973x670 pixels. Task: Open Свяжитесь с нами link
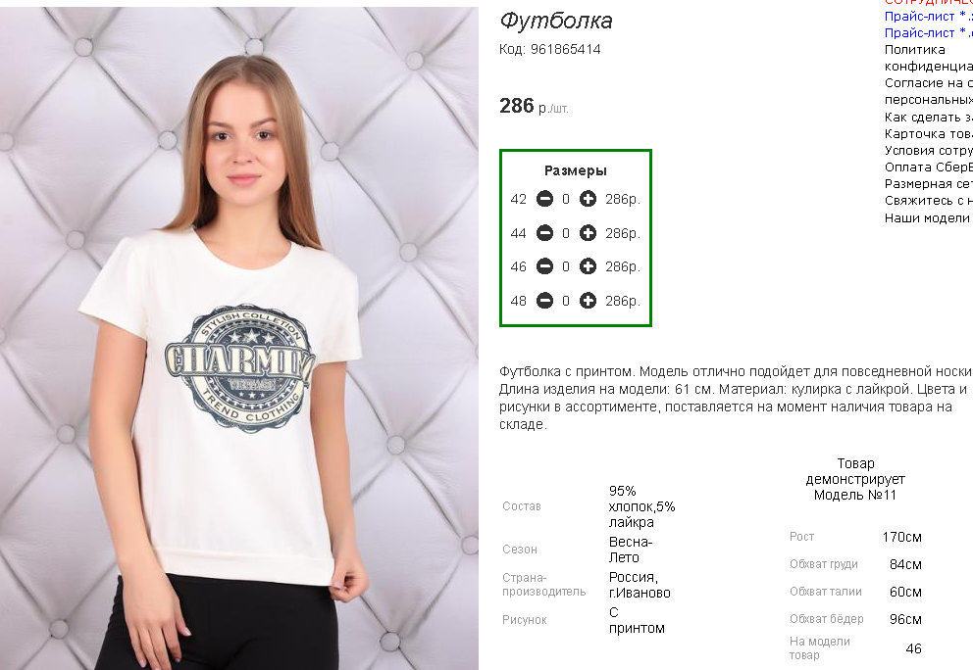point(928,201)
